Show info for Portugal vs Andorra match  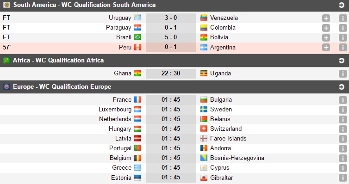(x=343, y=148)
